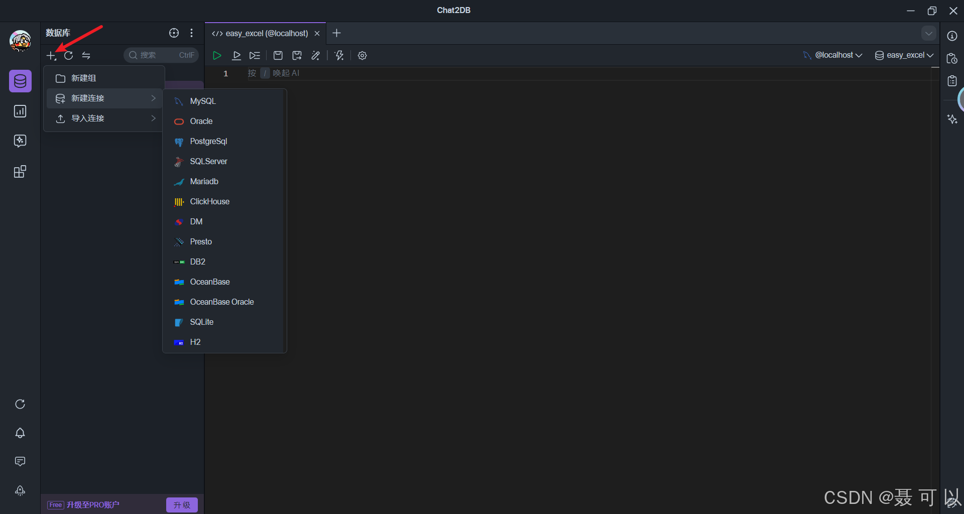This screenshot has width=964, height=514.
Task: Run the SQL with the green play icon
Action: point(217,55)
